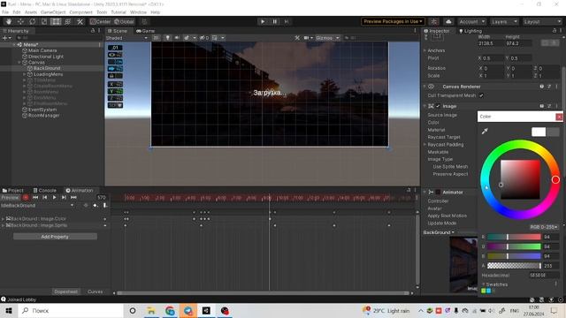The image size is (566, 318).
Task: Open the Shaded draw mode dropdown
Action: coord(126,38)
